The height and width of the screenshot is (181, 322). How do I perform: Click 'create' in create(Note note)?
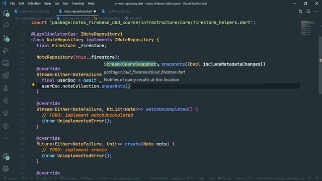tap(133, 144)
